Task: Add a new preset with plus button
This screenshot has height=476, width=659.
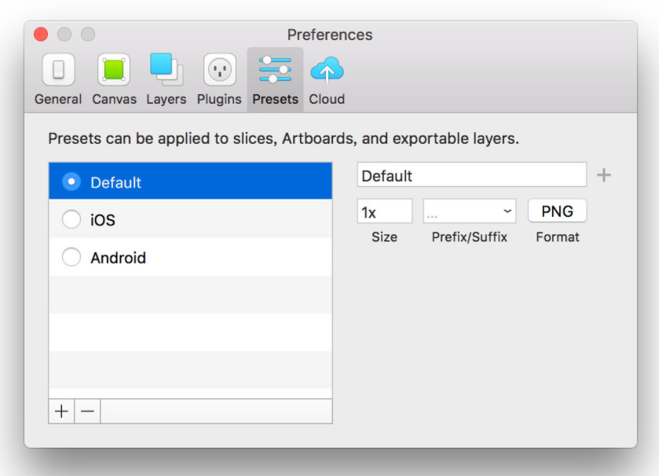Action: [x=61, y=412]
